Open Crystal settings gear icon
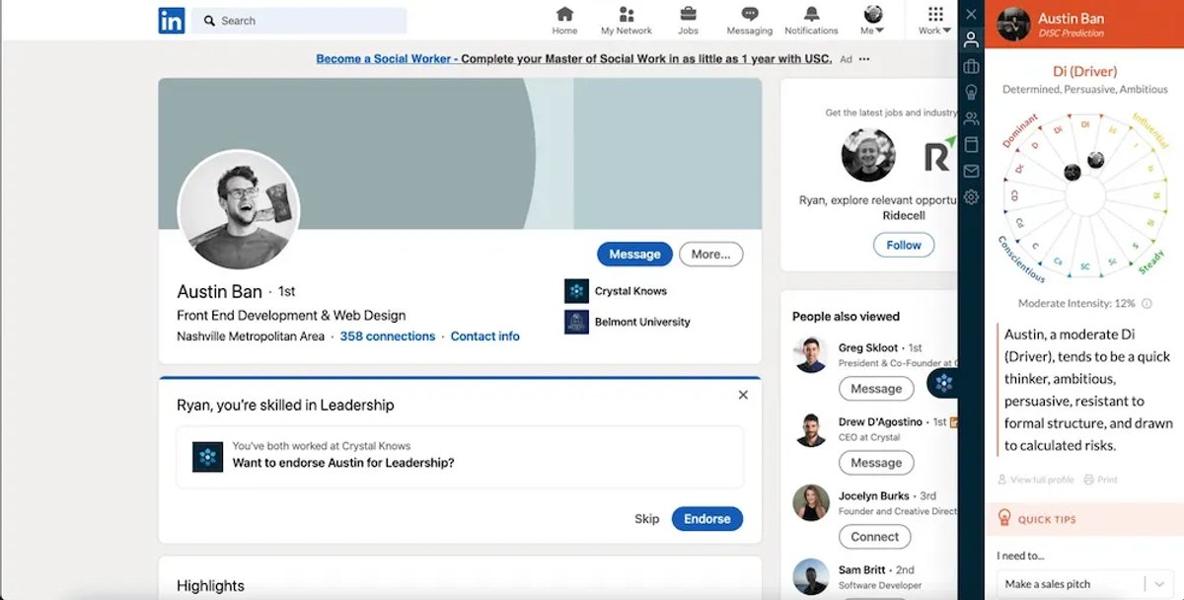 pos(971,197)
